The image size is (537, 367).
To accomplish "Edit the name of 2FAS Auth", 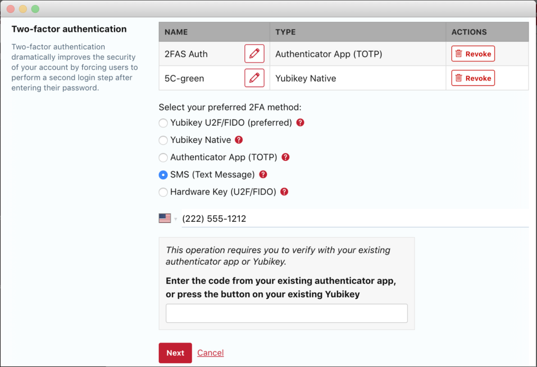I will (254, 54).
